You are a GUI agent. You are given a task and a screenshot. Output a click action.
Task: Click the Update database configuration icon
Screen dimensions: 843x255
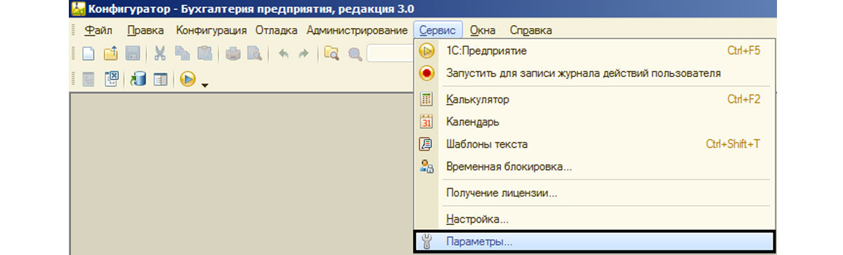(138, 79)
